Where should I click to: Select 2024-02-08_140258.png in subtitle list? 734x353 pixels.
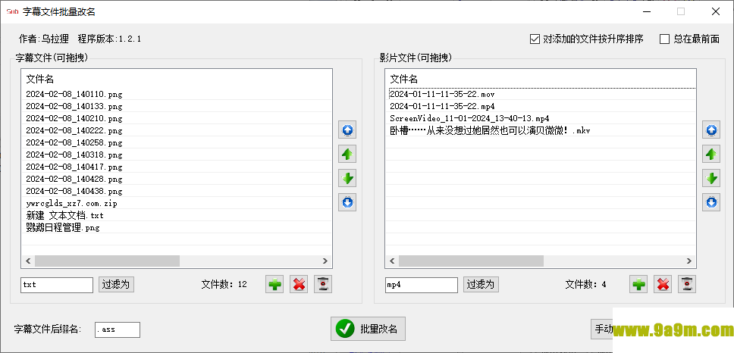coord(177,142)
